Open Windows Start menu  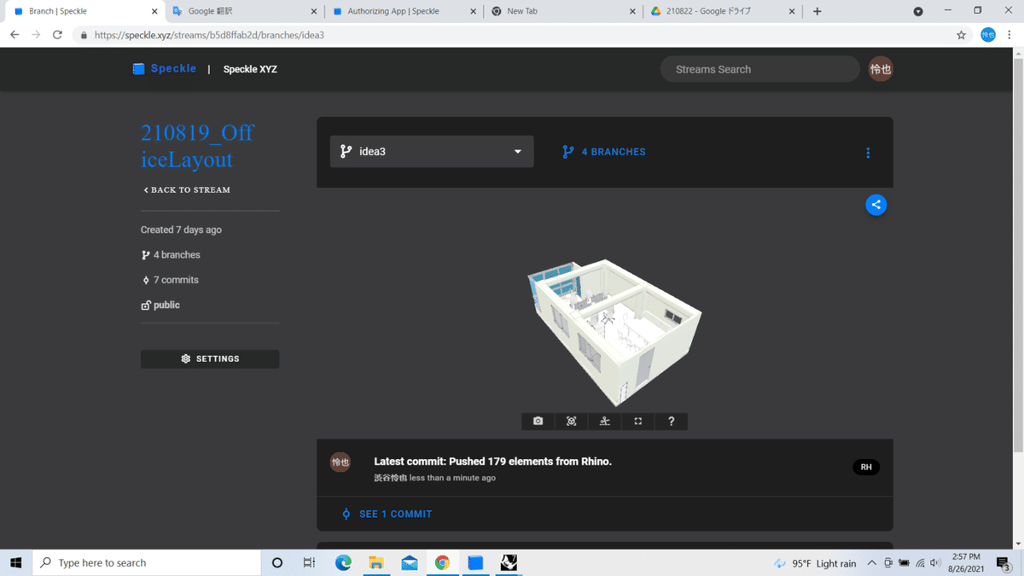[15, 562]
